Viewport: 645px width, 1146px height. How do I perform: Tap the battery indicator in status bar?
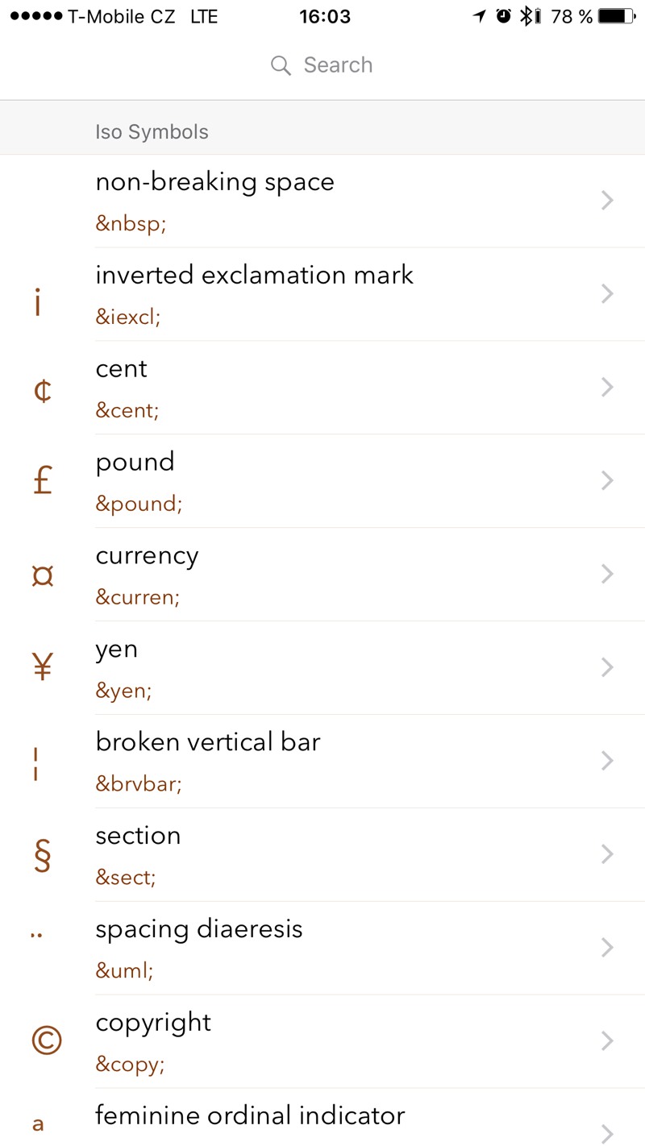coord(617,16)
